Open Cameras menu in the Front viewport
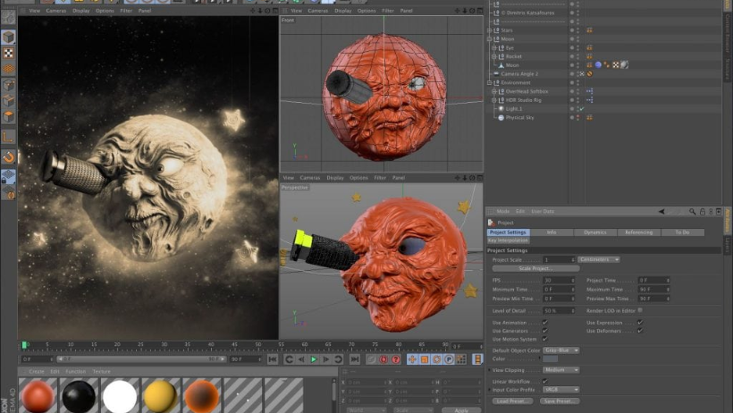This screenshot has width=733, height=413. (x=318, y=11)
